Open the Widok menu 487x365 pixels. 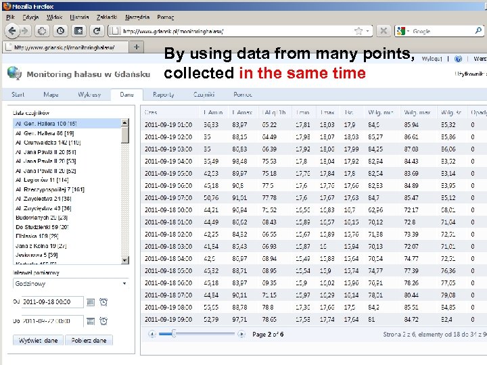54,17
